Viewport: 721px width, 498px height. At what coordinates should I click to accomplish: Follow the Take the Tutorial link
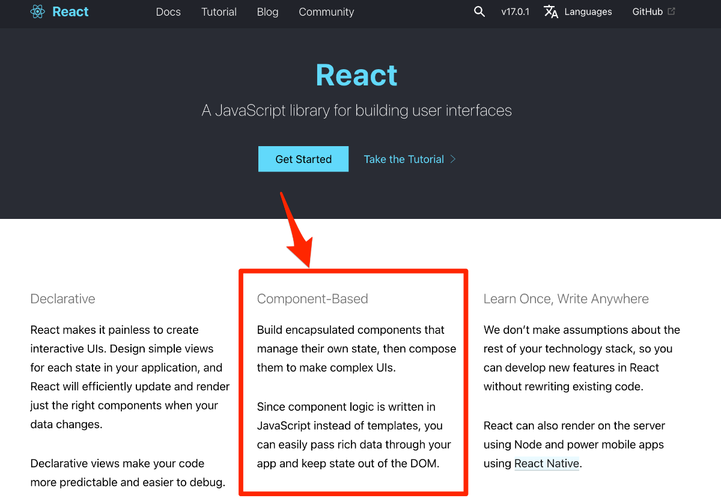click(x=404, y=159)
